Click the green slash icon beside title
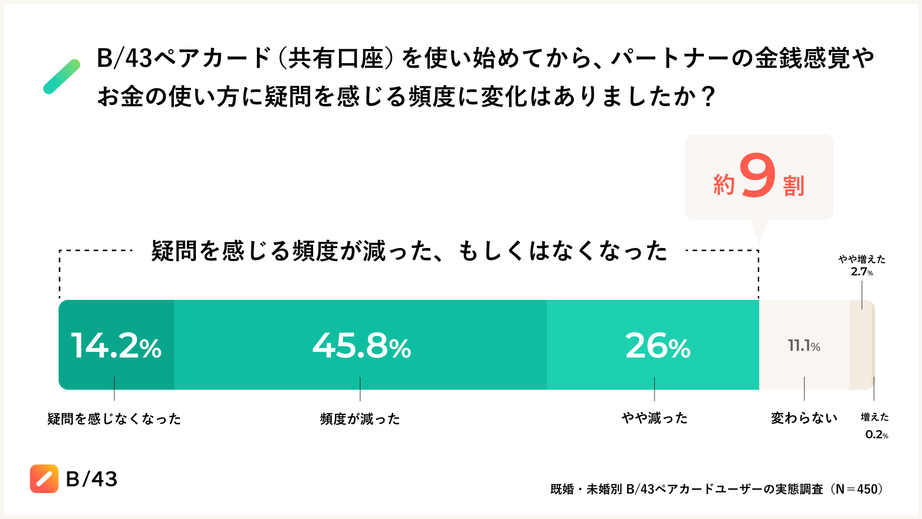 pos(61,76)
